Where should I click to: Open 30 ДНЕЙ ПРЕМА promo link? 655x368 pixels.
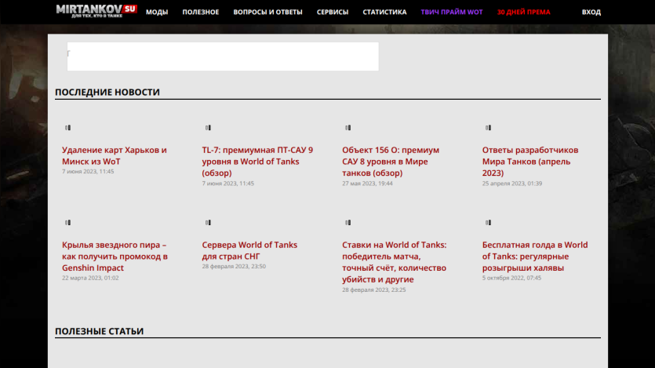click(523, 12)
